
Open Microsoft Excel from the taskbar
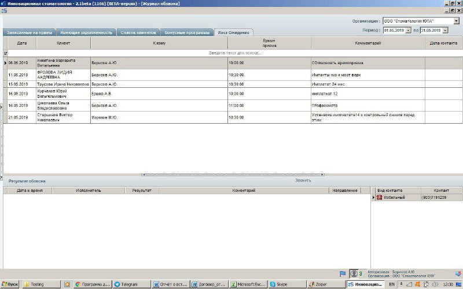248,284
